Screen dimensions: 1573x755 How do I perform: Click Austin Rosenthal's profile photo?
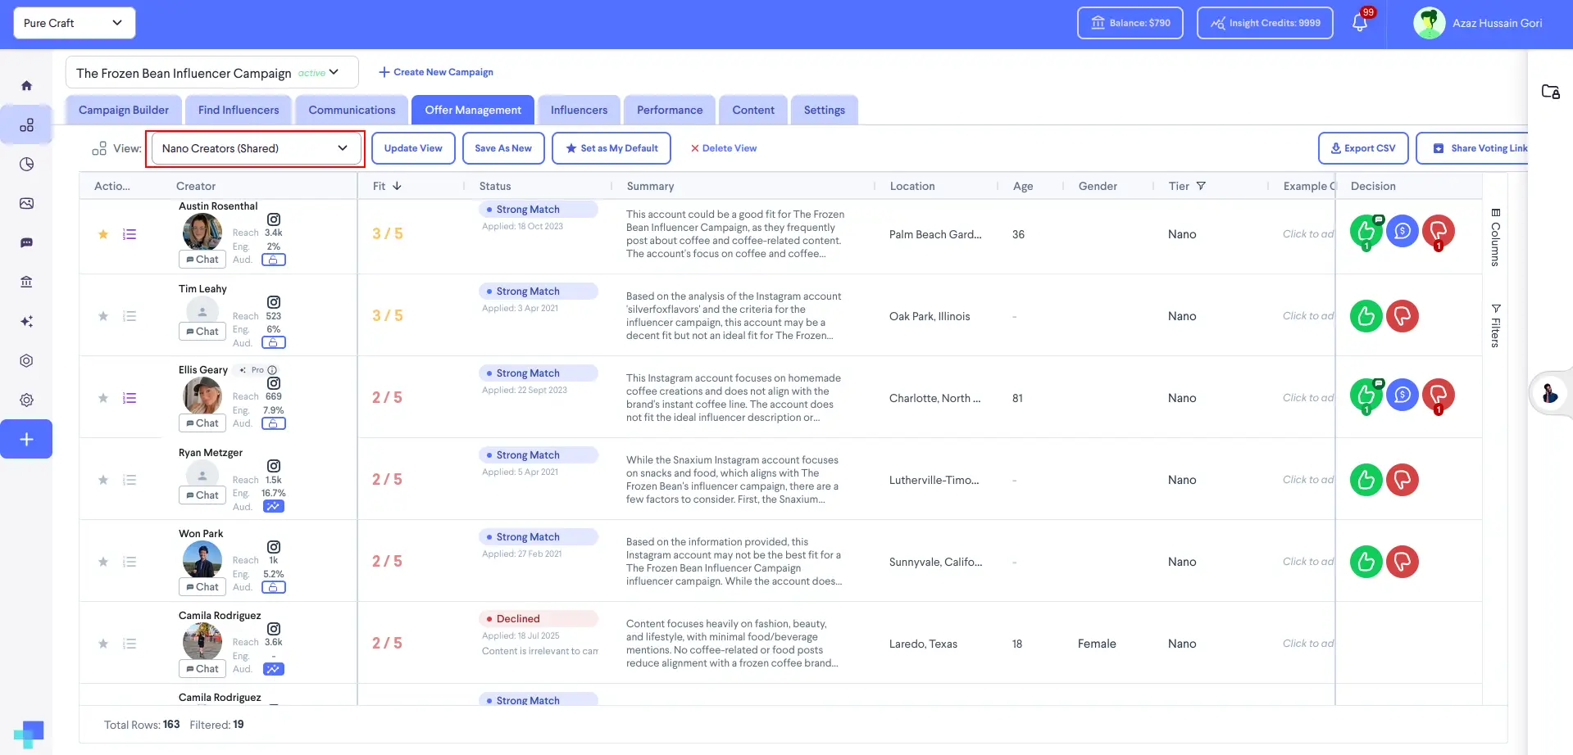(x=202, y=232)
